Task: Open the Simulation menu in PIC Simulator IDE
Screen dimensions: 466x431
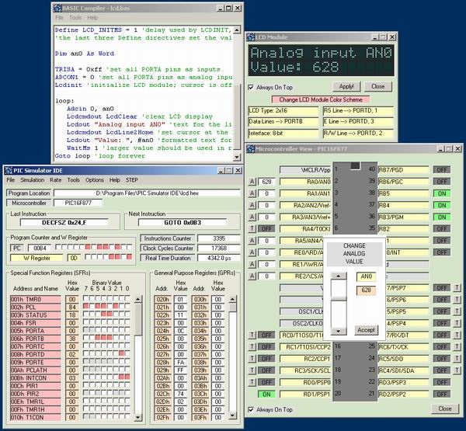Action: pyautogui.click(x=32, y=179)
